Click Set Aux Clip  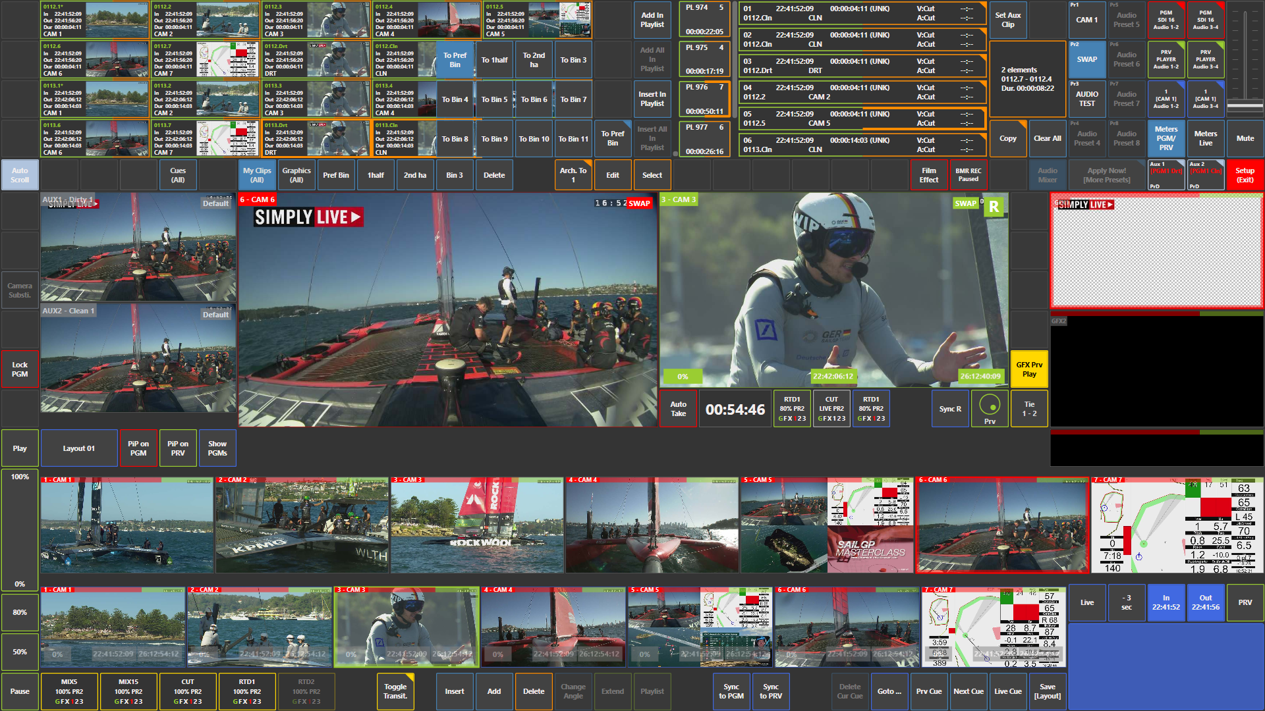tap(1008, 20)
